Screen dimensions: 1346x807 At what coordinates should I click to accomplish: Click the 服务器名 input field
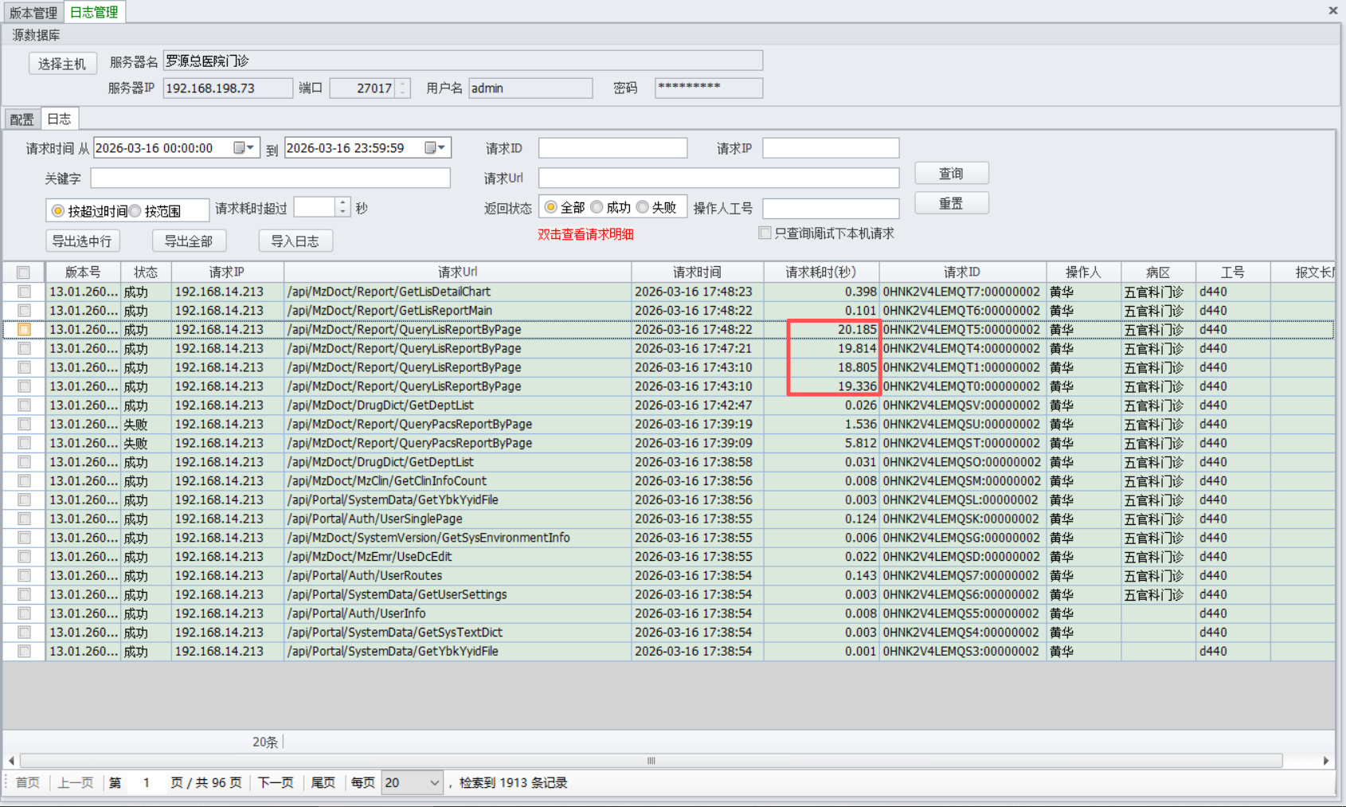463,61
